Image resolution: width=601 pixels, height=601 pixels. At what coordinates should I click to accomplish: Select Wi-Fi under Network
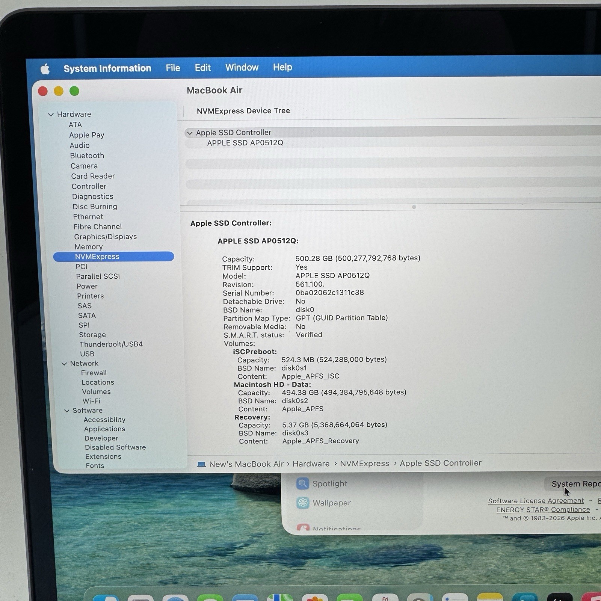click(x=91, y=401)
